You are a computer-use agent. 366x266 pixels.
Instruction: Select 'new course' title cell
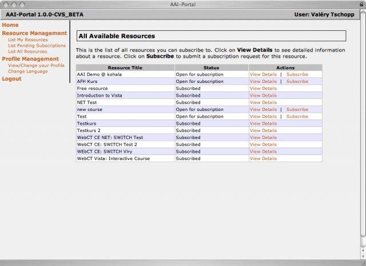125,109
